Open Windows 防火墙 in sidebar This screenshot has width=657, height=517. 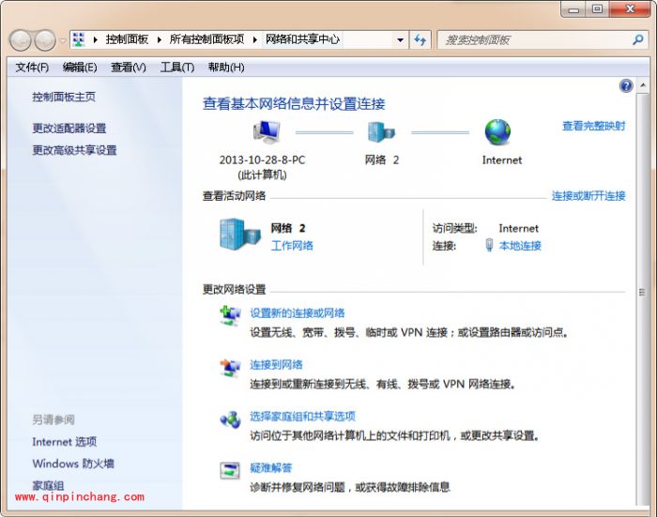coord(73,464)
